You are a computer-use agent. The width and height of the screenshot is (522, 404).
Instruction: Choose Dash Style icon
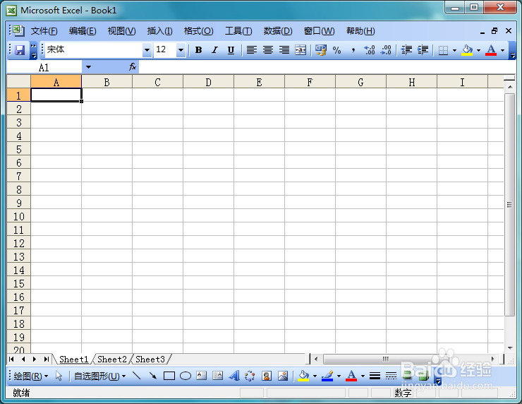[x=391, y=376]
